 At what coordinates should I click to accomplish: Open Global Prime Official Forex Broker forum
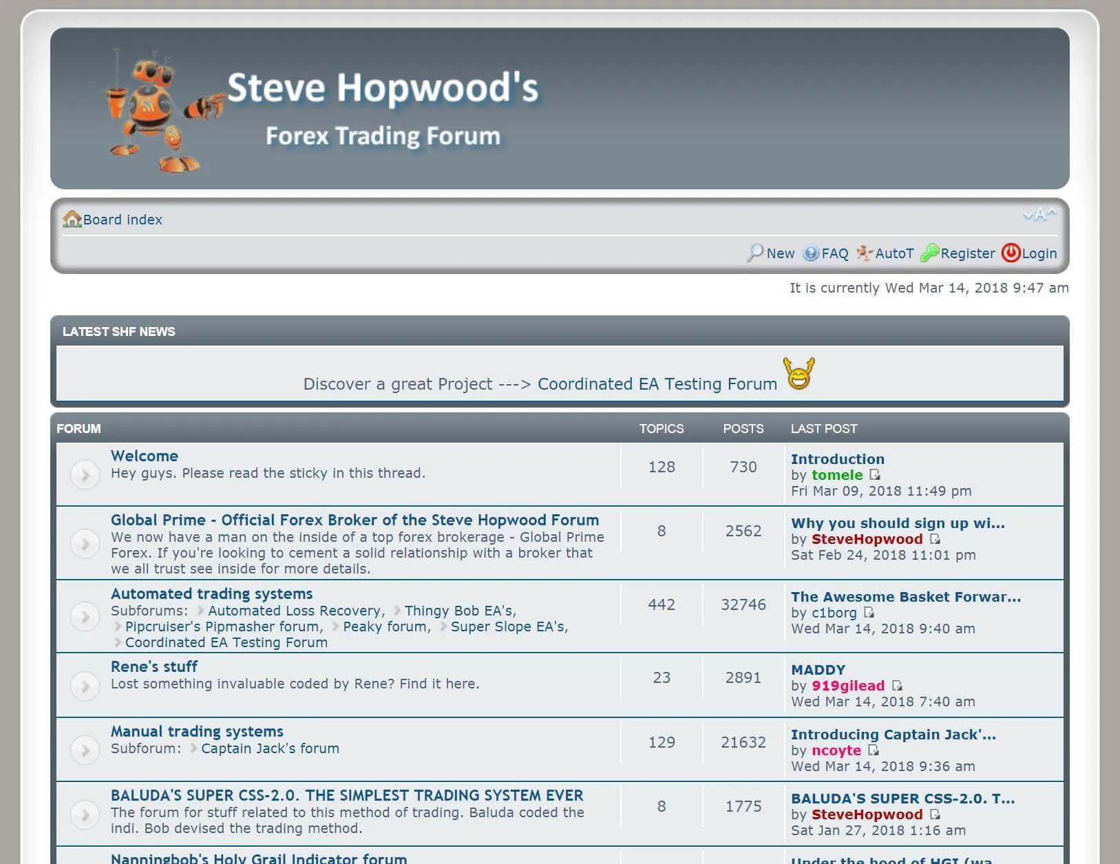[355, 520]
